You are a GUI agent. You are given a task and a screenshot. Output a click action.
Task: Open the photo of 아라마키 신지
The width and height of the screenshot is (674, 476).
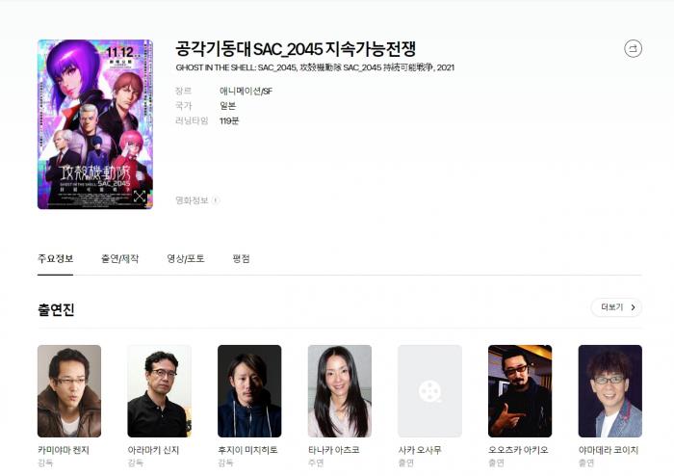point(159,391)
